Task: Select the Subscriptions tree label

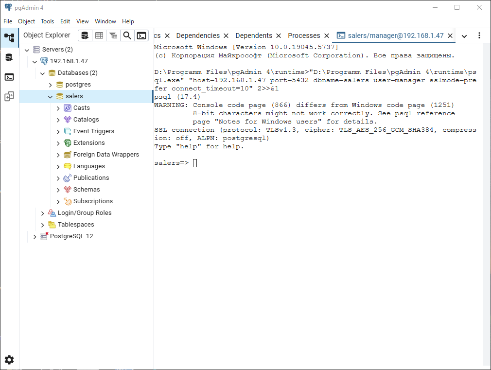Action: 93,201
